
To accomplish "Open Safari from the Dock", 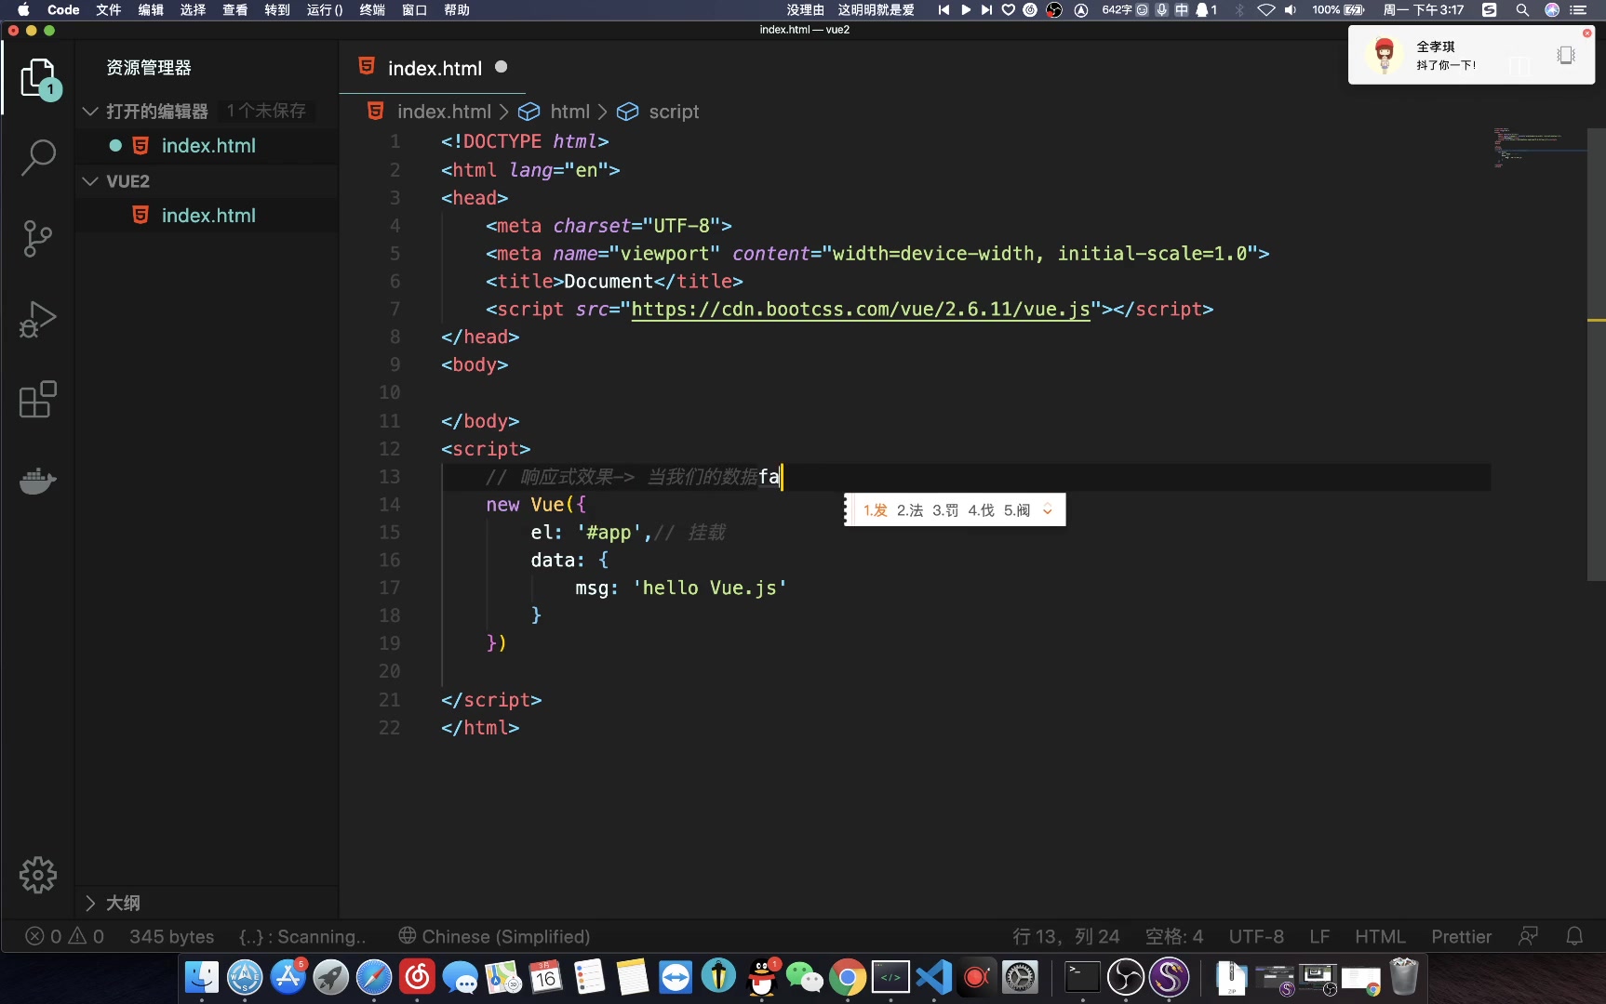I will pyautogui.click(x=374, y=978).
